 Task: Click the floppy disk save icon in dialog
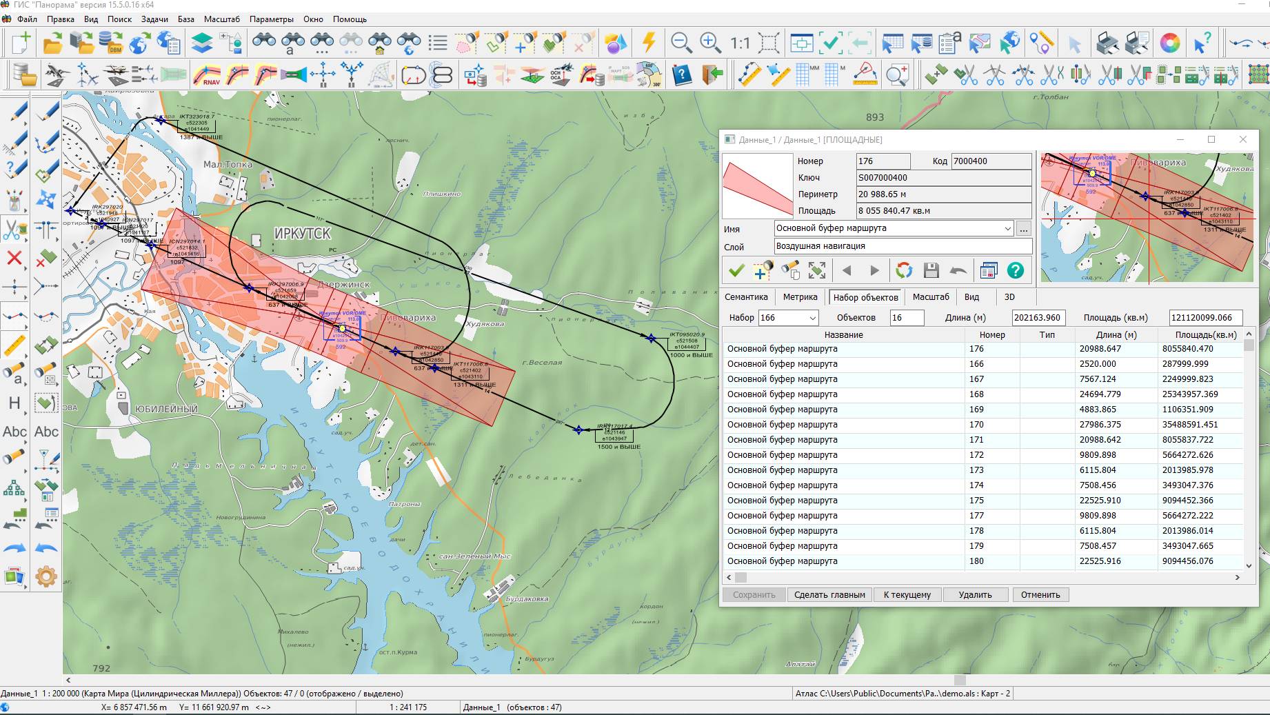tap(931, 271)
